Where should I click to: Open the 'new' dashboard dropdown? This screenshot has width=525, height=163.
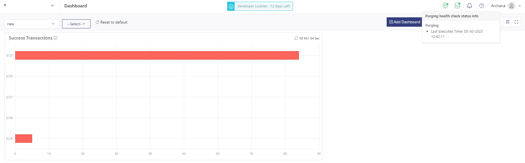[x=32, y=24]
